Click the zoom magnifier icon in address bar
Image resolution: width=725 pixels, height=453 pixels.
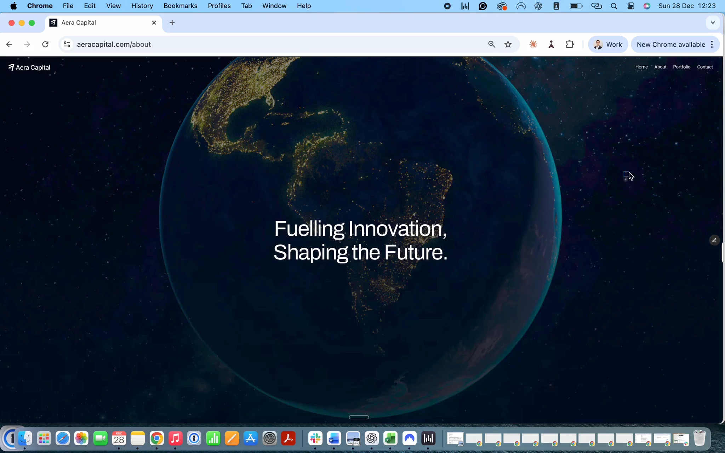click(x=492, y=44)
